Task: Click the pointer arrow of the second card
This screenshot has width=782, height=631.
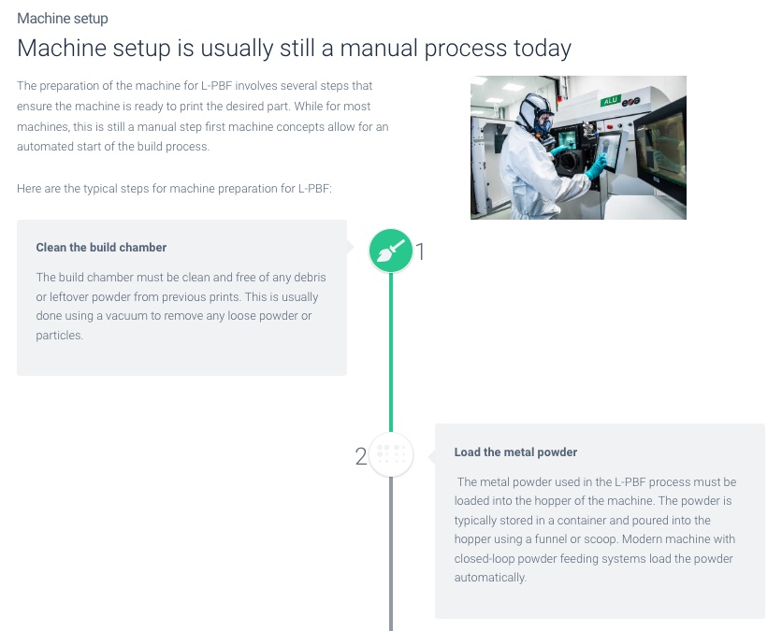Action: 431,456
